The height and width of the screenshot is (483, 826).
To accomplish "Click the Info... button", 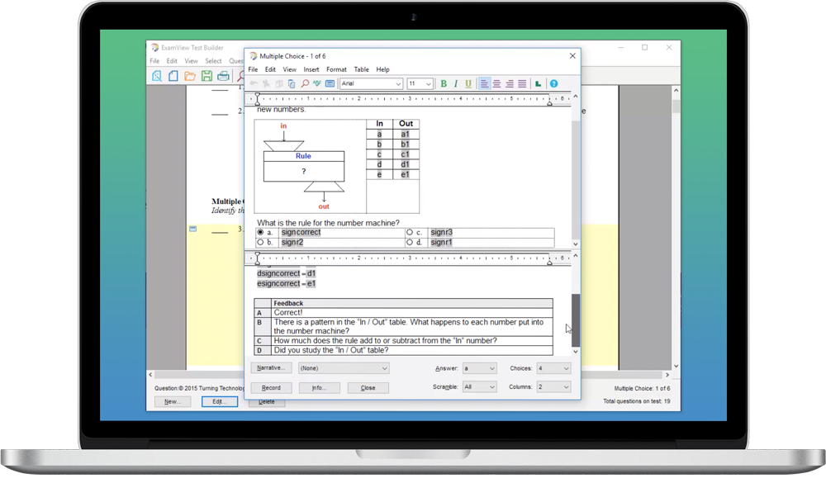I will 319,388.
